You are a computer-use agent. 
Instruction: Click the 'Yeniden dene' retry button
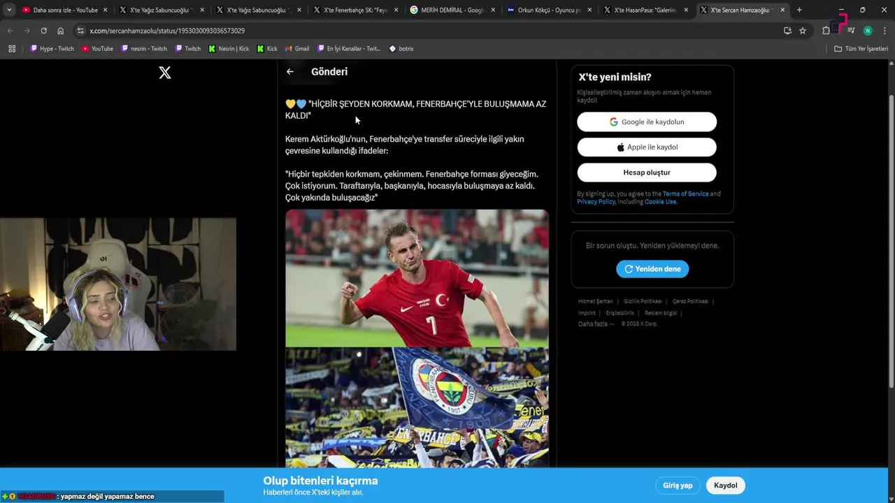point(652,269)
